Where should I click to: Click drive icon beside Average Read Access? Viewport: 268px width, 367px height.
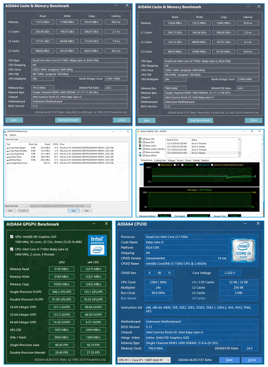pos(8,163)
